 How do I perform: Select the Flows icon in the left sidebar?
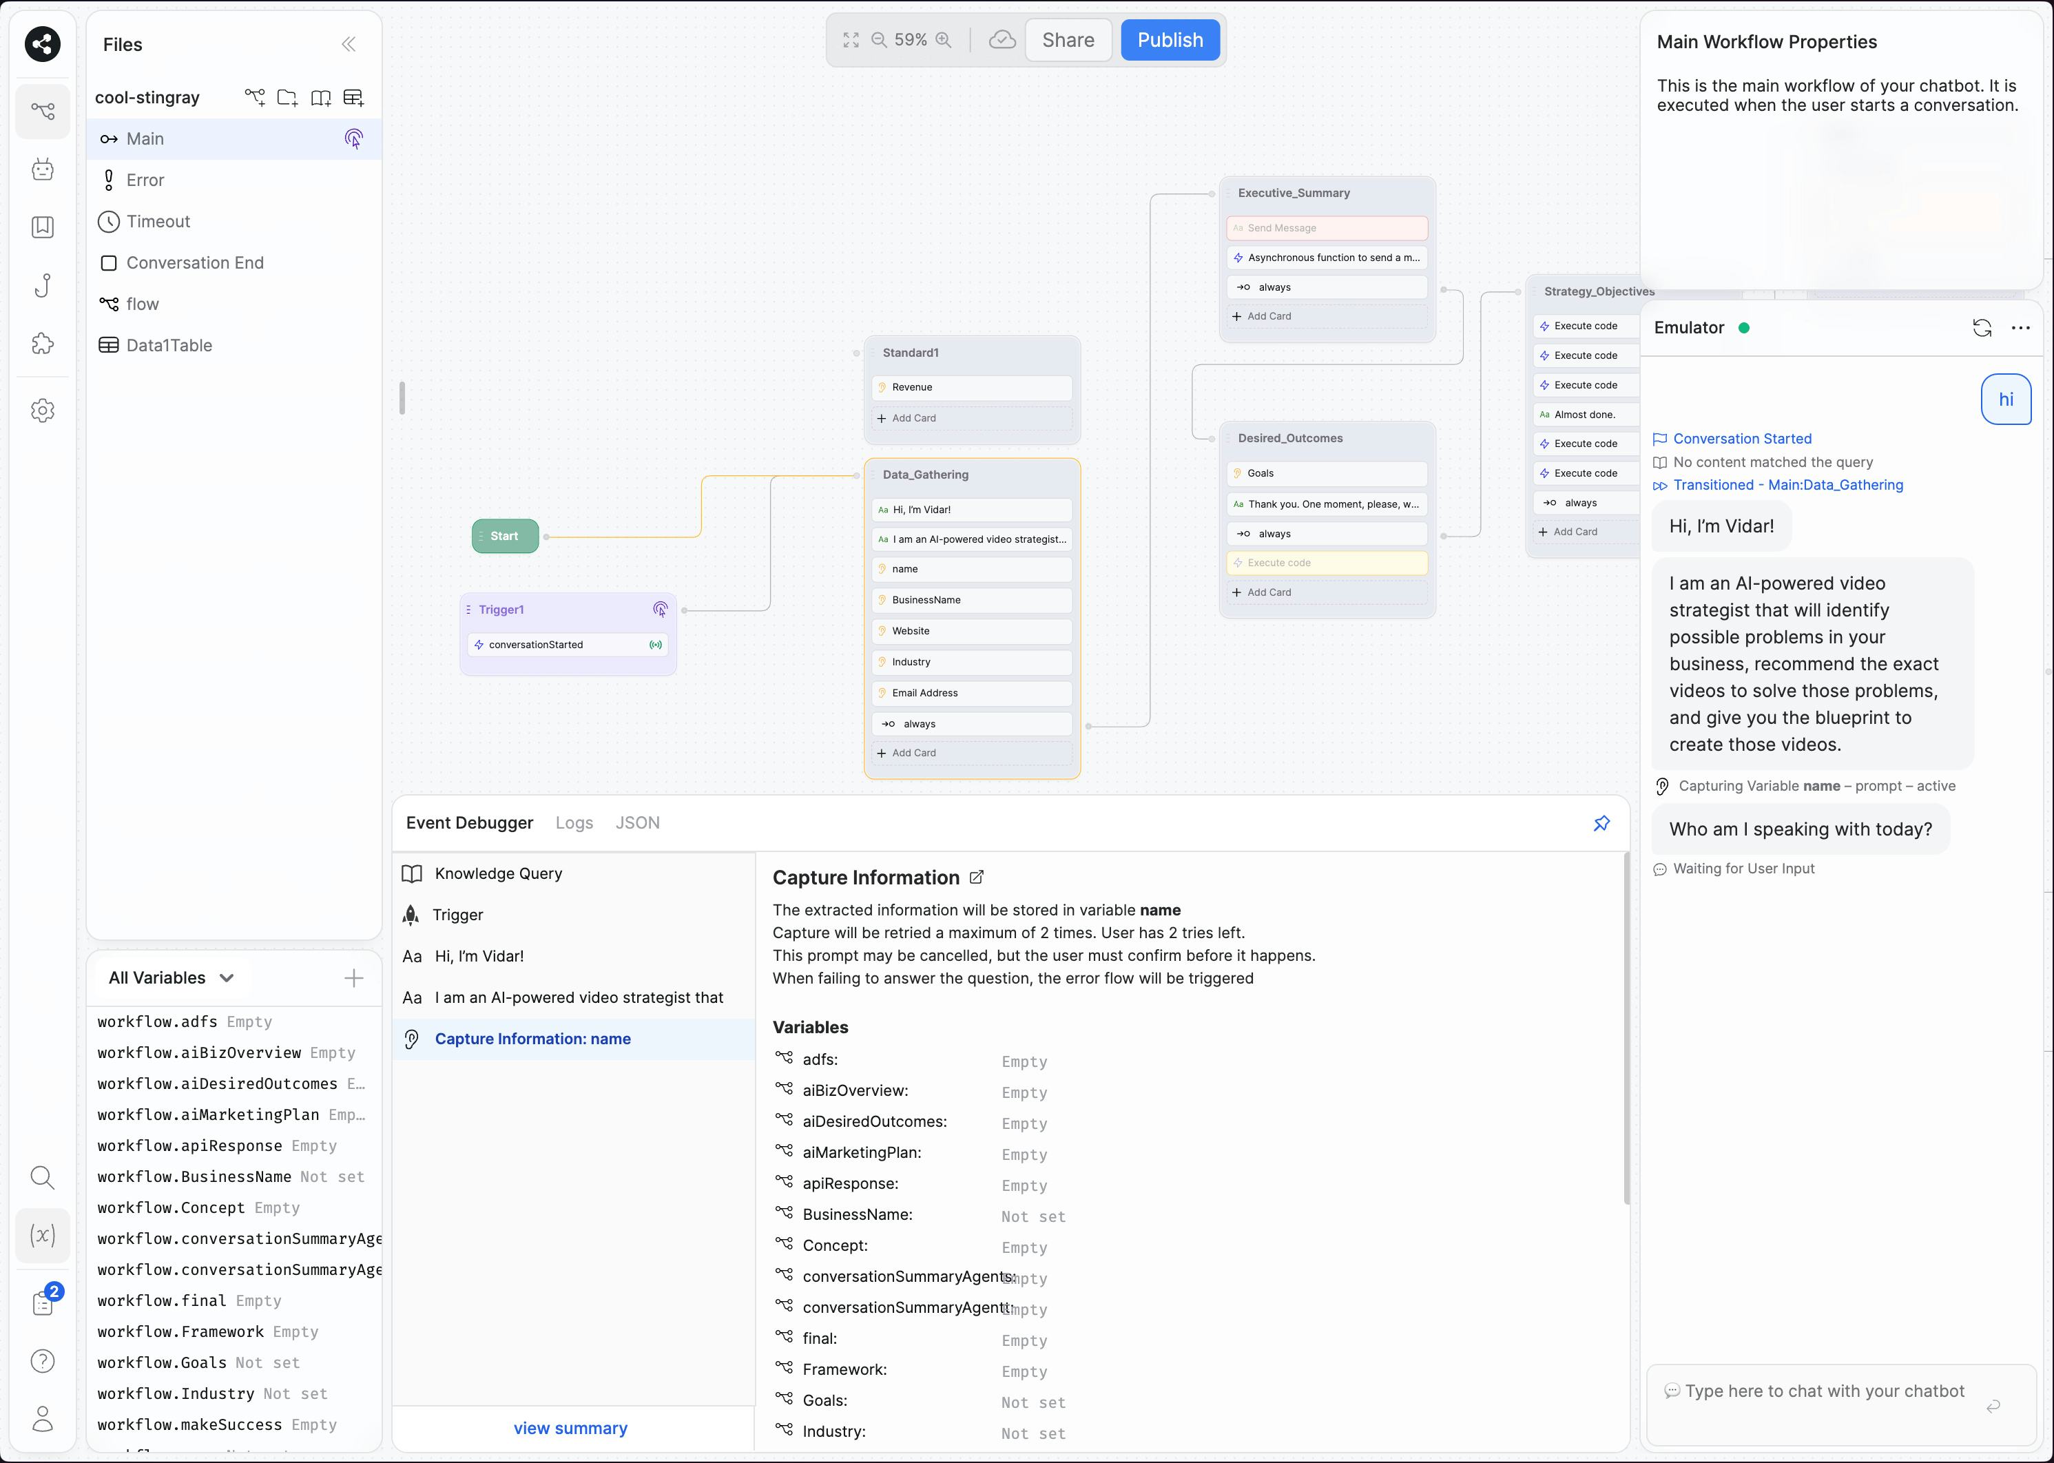point(42,111)
